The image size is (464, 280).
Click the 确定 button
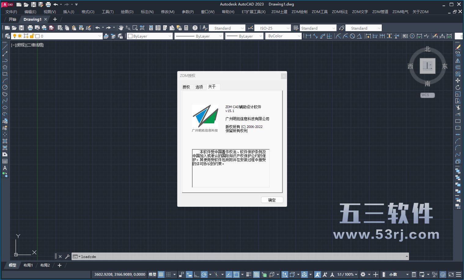tap(272, 200)
